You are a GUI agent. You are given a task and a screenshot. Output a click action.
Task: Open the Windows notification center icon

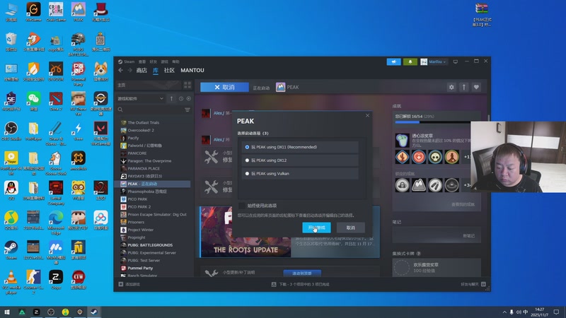pyautogui.click(x=557, y=312)
